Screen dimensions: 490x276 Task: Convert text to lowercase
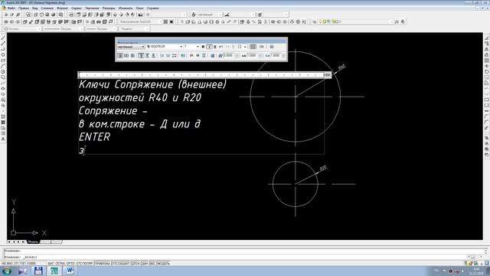[198, 55]
